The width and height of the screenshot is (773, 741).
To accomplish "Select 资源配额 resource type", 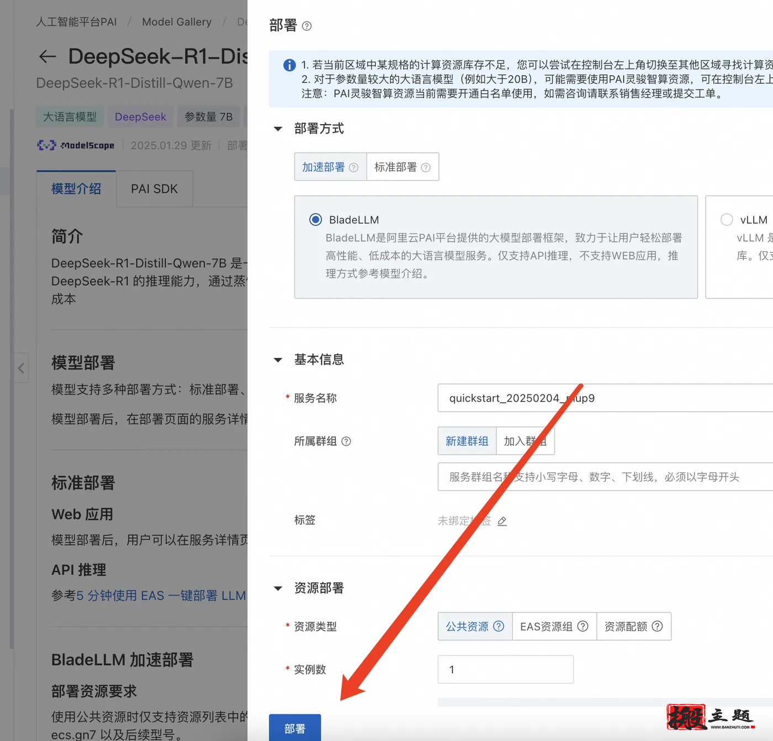I will point(634,626).
